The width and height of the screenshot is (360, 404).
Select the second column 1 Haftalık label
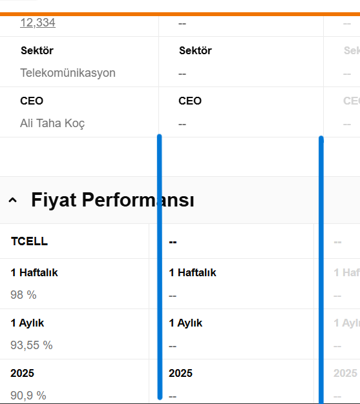click(x=193, y=272)
